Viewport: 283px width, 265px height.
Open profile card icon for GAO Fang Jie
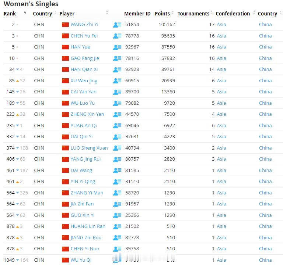pos(117,58)
